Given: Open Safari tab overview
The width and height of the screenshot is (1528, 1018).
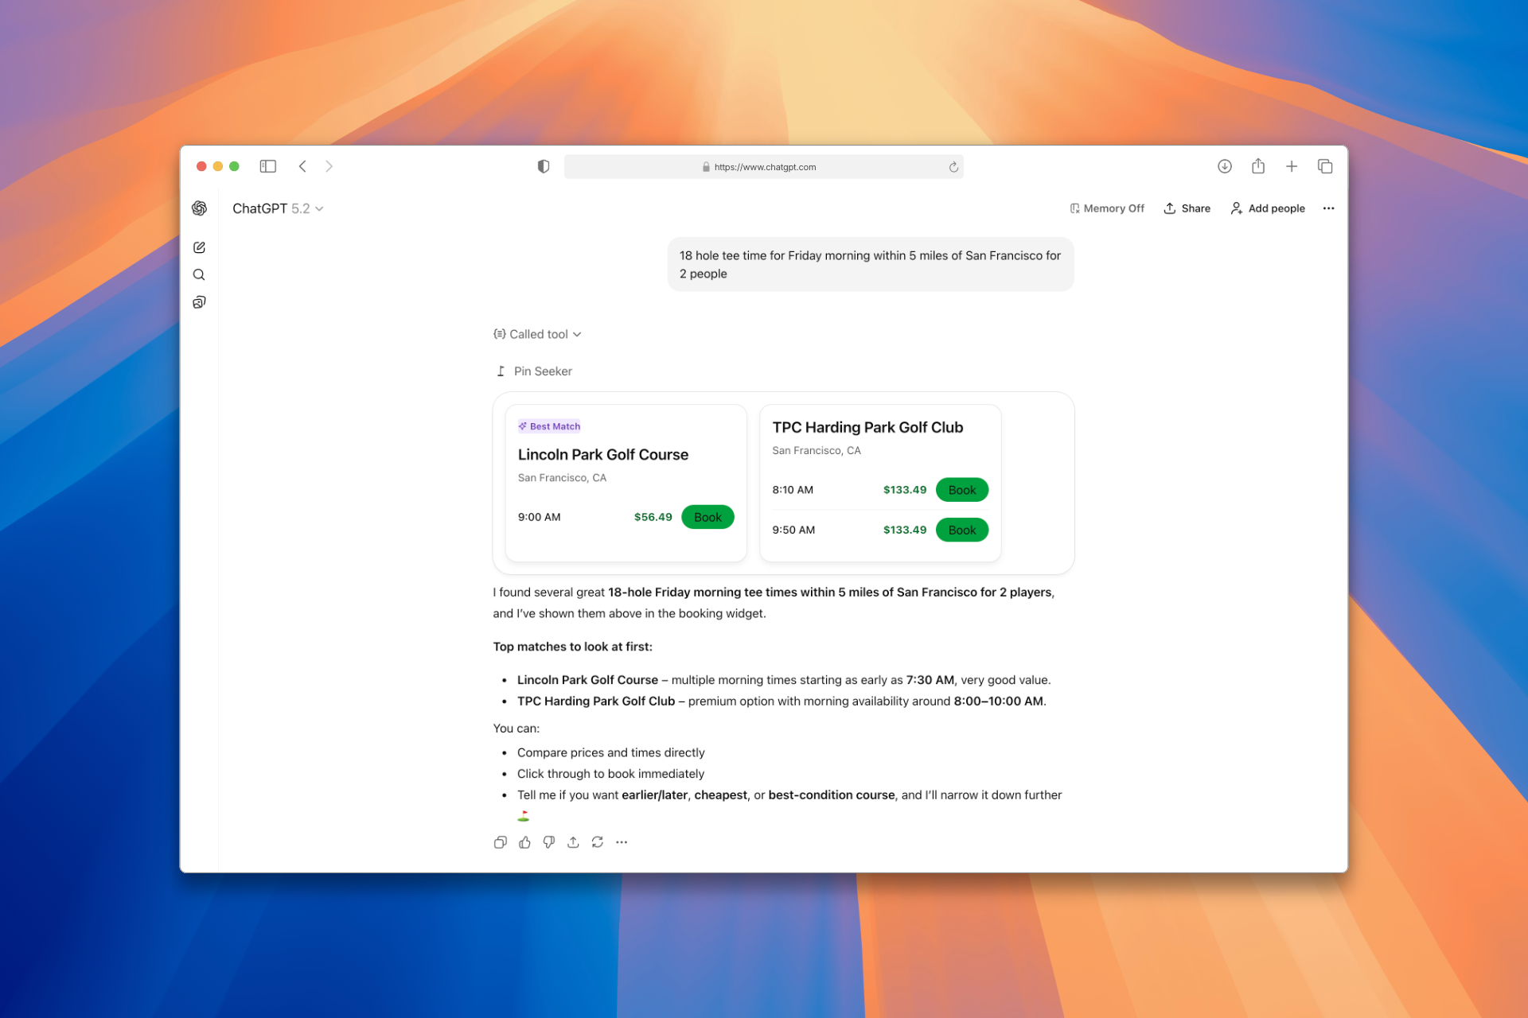Looking at the screenshot, I should [1325, 166].
